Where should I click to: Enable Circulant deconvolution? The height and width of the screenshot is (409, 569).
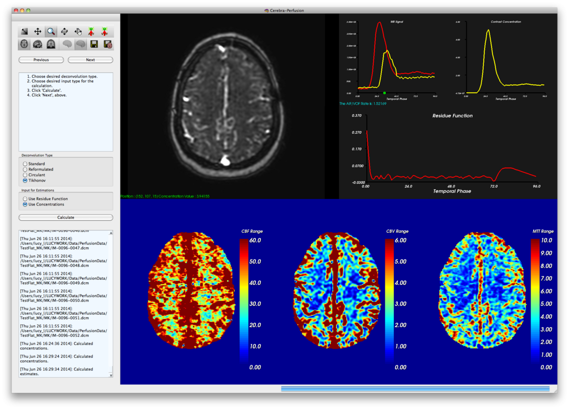(x=25, y=175)
